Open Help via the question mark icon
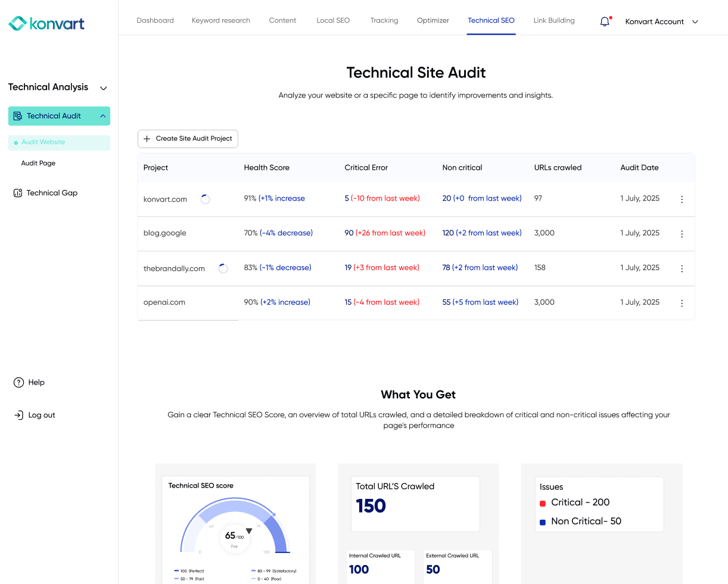728x584 pixels. coord(18,382)
